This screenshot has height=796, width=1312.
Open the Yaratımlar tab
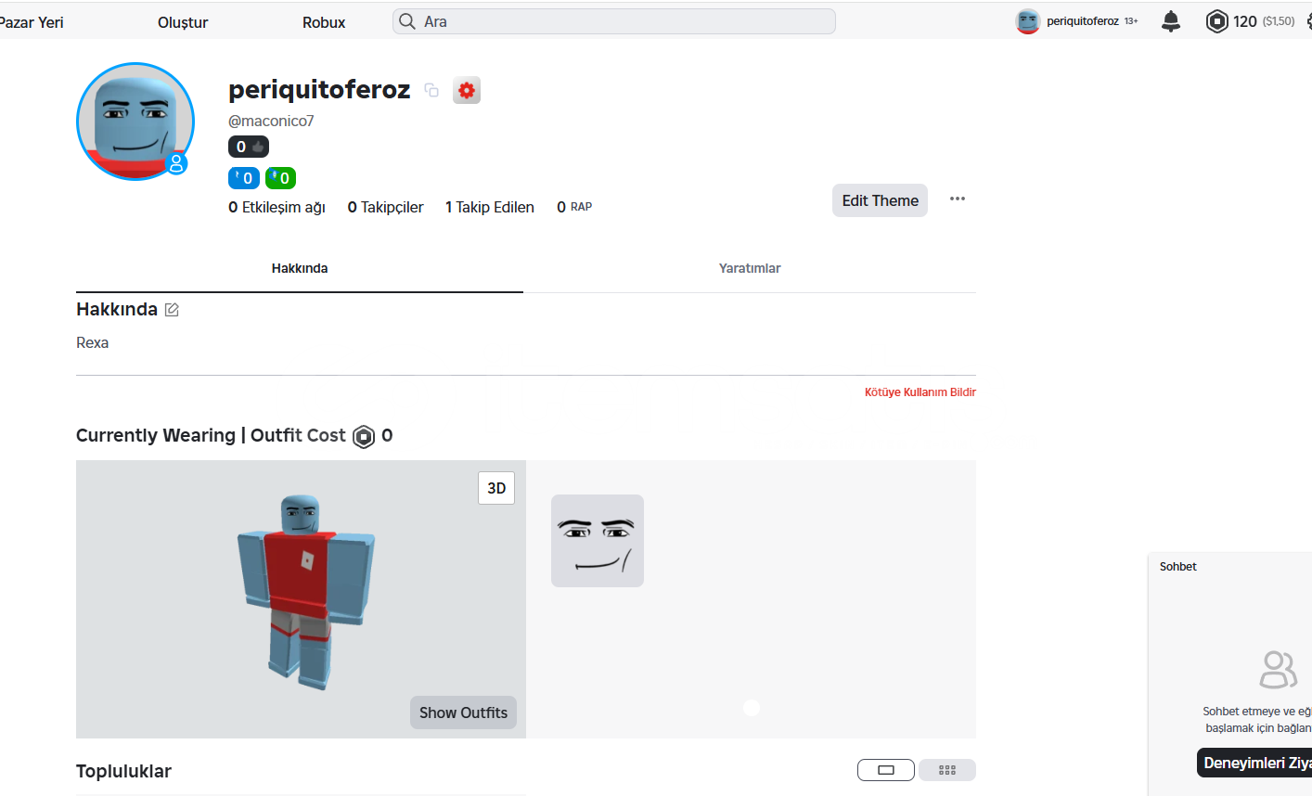pos(750,268)
